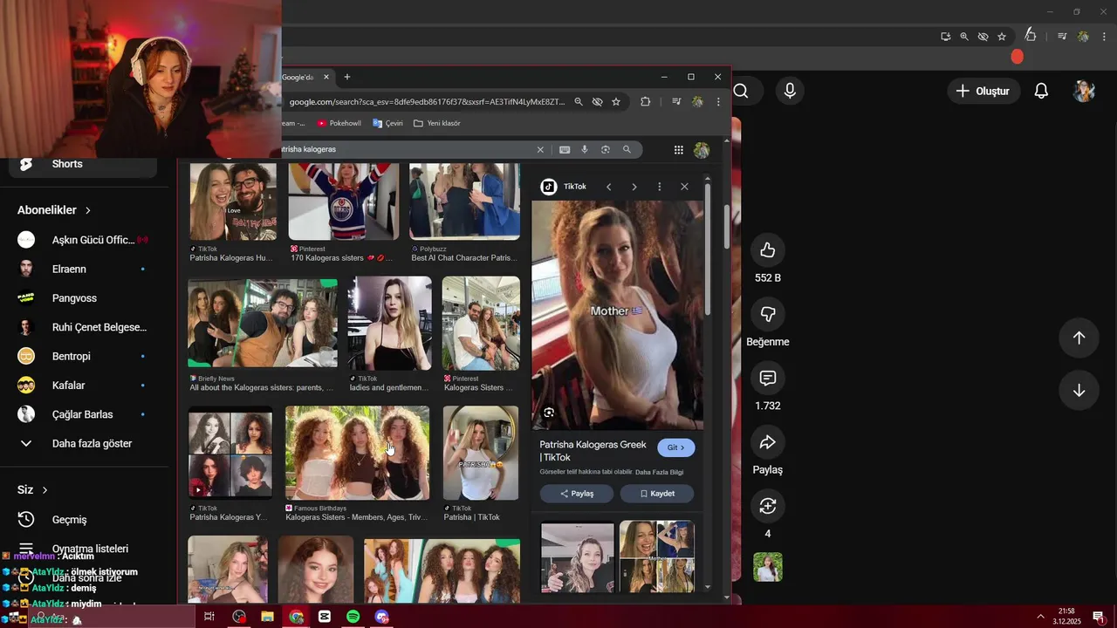Open ladies and gentlemen TikTok thumbnail
Viewport: 1117px width, 628px height.
(389, 323)
